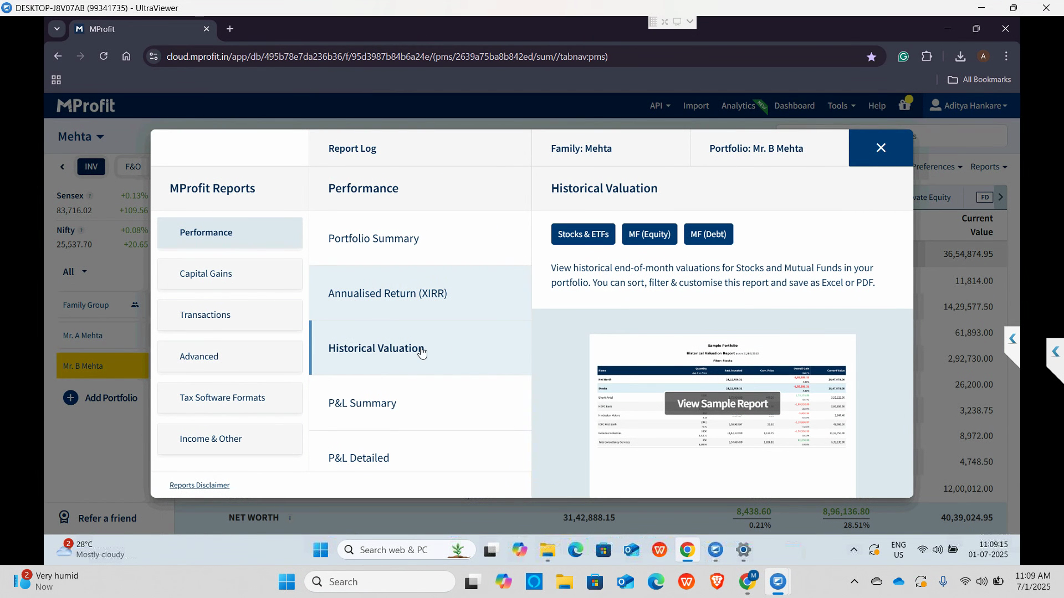This screenshot has height=598, width=1064.
Task: Select the P&L Summary report
Action: (x=420, y=403)
